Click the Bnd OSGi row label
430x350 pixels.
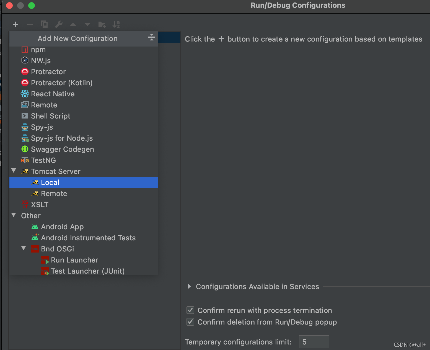(x=57, y=249)
